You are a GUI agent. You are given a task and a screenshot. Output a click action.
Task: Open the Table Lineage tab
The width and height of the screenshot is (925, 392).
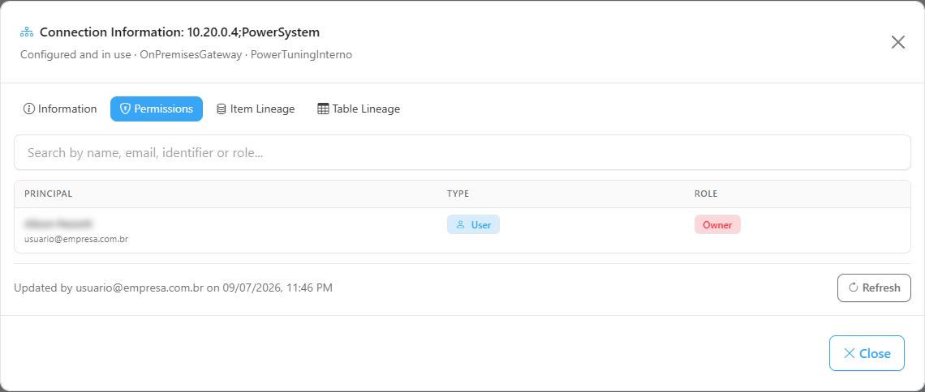point(359,109)
